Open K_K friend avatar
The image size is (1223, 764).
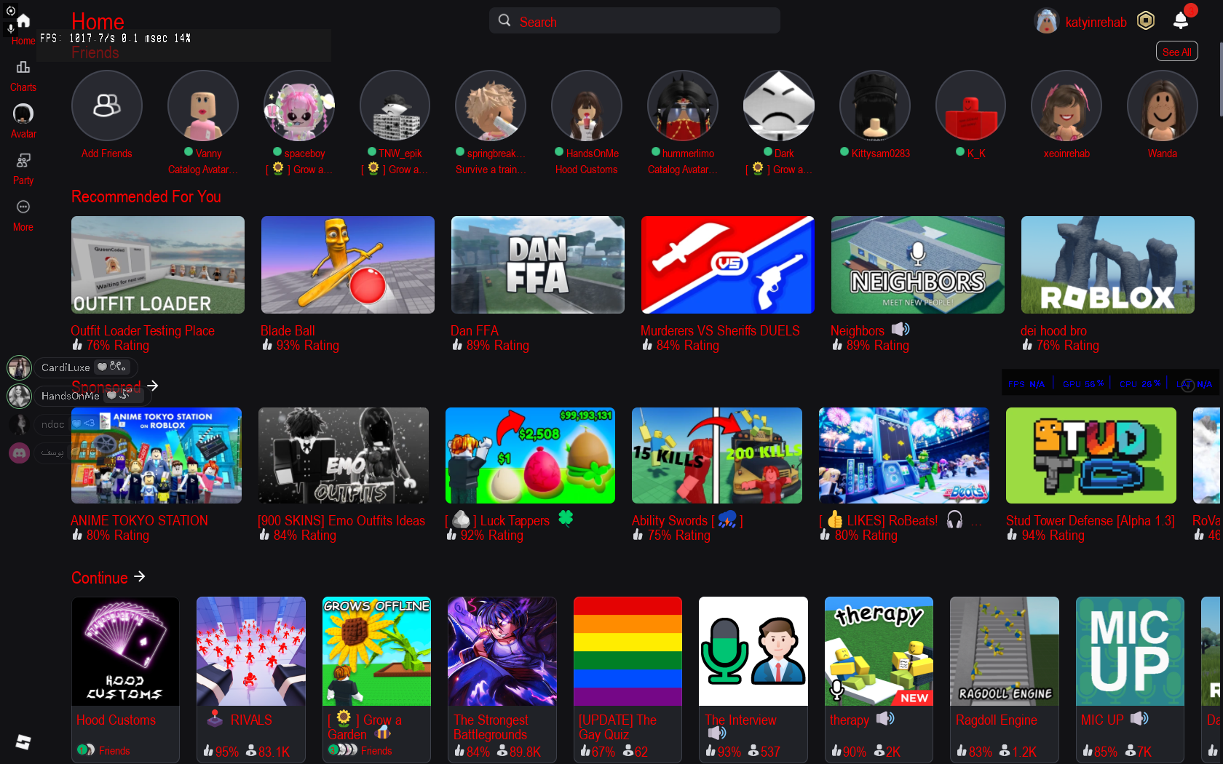(x=970, y=106)
